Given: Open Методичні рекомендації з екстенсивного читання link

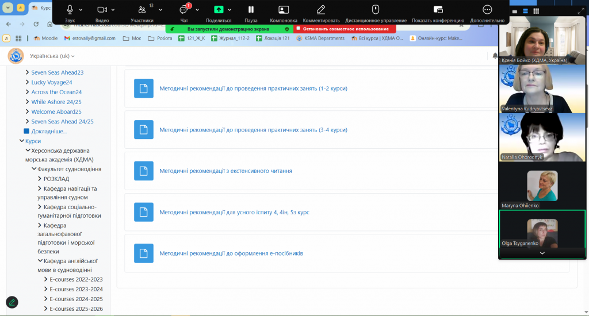Looking at the screenshot, I should point(225,171).
